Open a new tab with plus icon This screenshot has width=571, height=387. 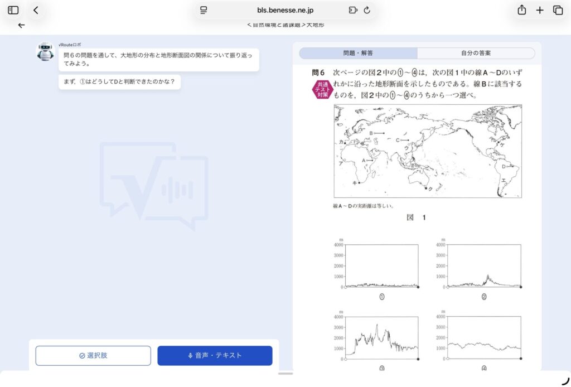(x=540, y=10)
